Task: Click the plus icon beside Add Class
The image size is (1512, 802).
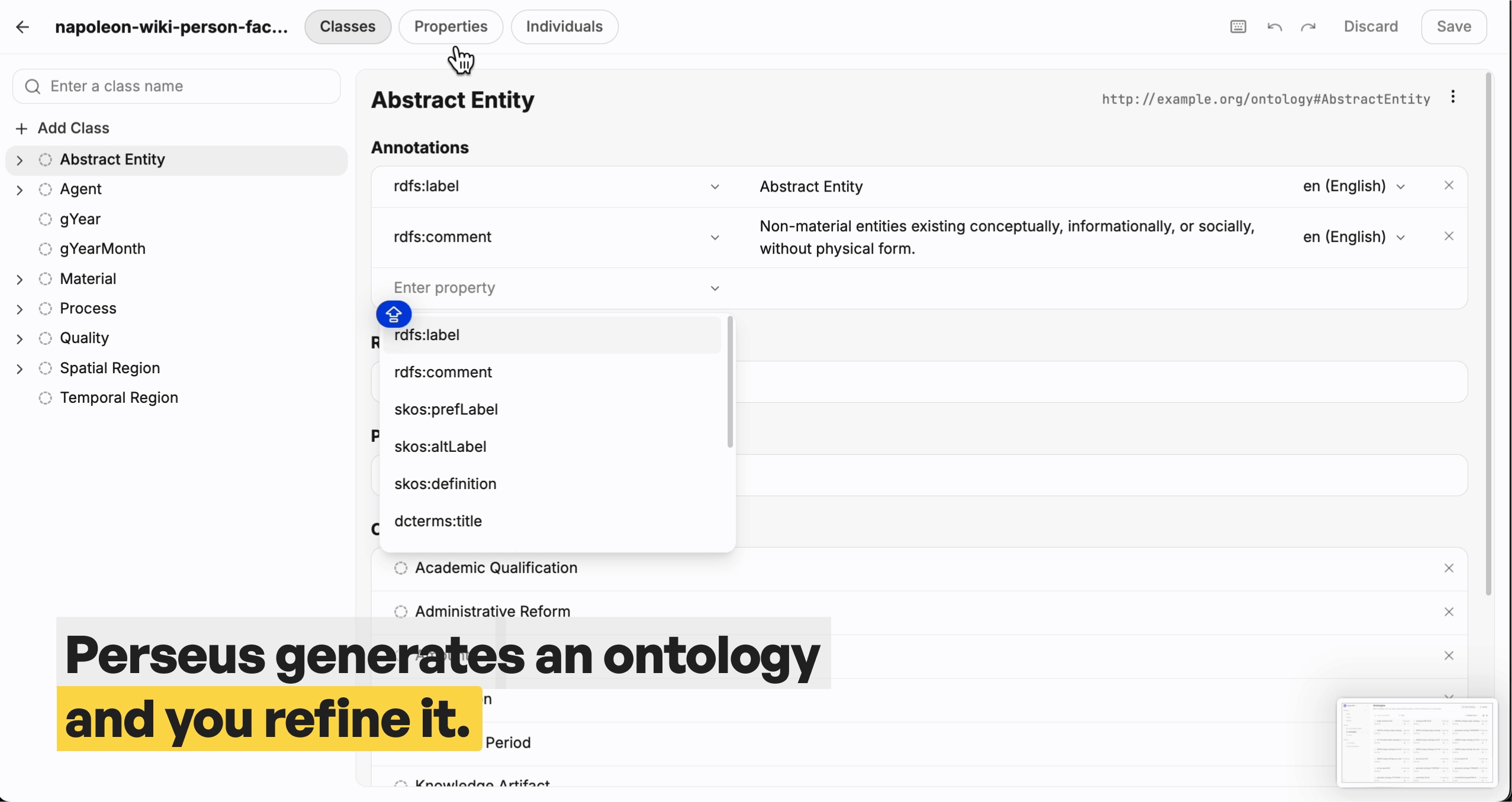Action: 22,128
